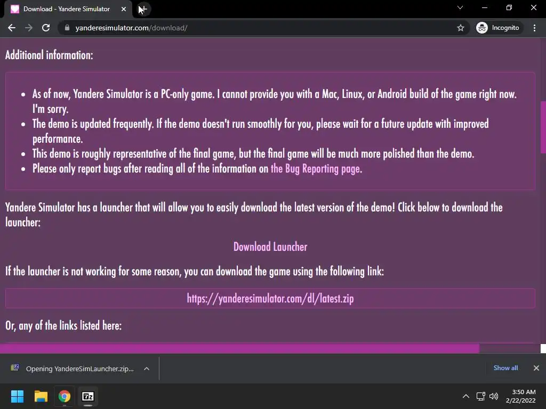Click the page's vertical scrollbar thumb
This screenshot has width=546, height=409.
click(543, 127)
